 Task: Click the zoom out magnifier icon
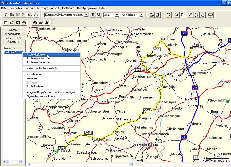(99, 15)
